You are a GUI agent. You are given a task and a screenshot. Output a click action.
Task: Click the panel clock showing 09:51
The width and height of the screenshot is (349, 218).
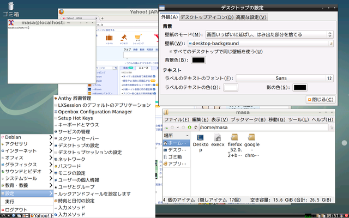coord(333,216)
